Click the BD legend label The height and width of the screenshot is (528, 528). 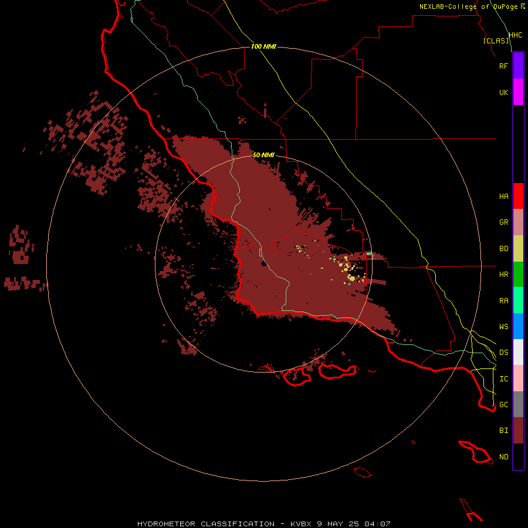tap(503, 249)
